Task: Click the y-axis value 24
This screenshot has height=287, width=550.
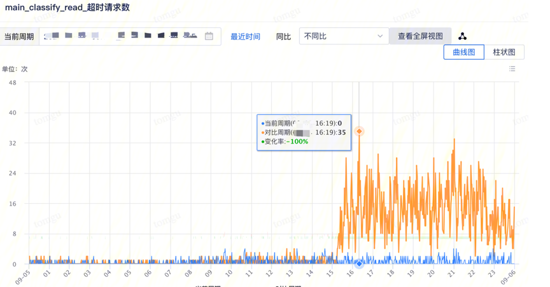Action: tap(13, 173)
